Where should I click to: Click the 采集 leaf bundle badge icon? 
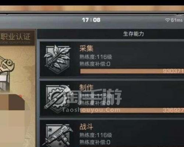point(57,60)
